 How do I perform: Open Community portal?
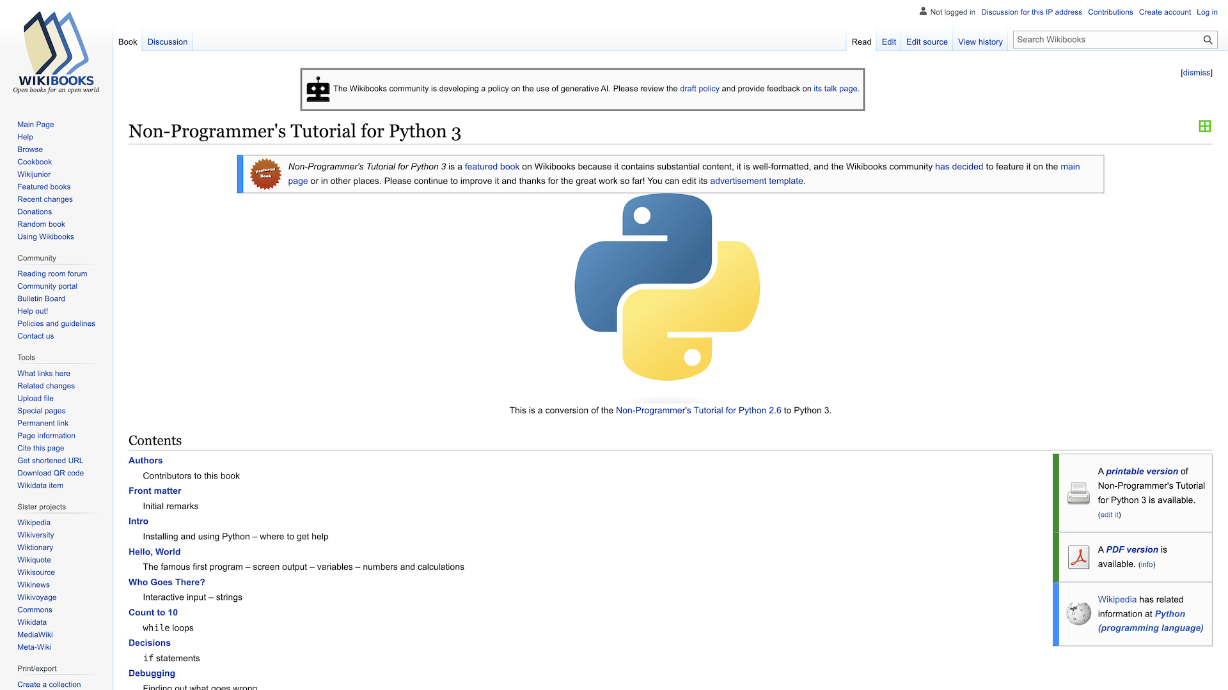pyautogui.click(x=47, y=286)
